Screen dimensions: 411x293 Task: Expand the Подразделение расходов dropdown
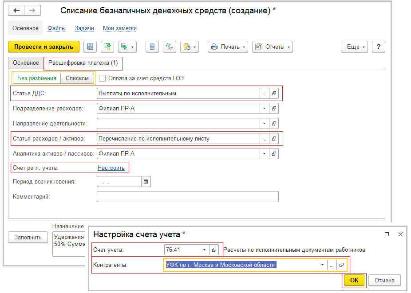point(264,109)
